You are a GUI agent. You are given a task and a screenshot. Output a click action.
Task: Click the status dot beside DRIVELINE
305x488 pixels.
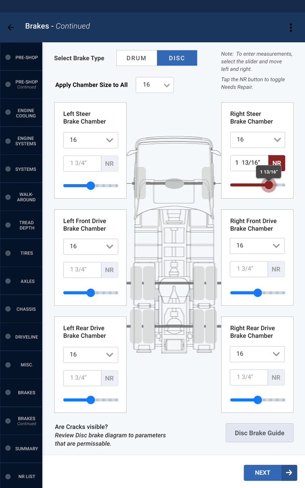pos(8,337)
